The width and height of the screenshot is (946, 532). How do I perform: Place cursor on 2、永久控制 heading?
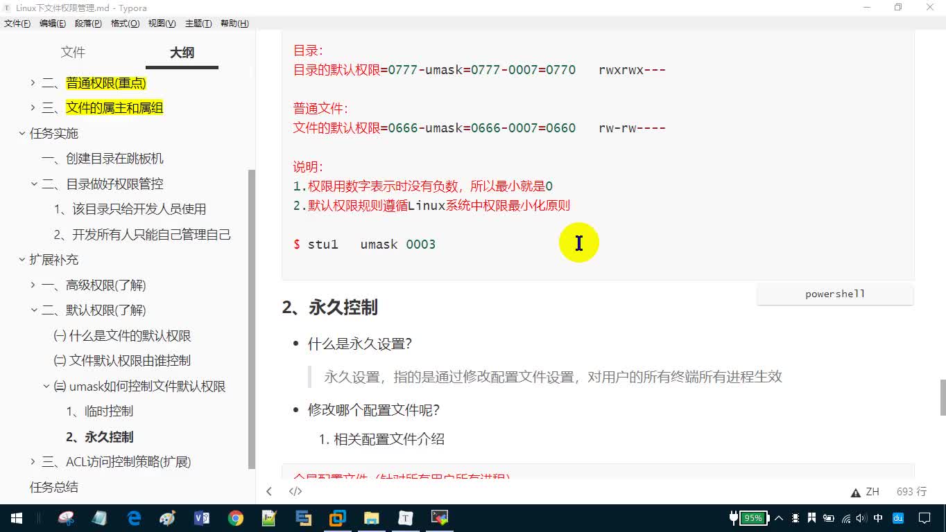click(330, 308)
